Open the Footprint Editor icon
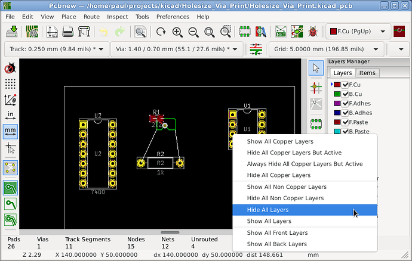Screen dimensions: 412x261 tap(245, 32)
